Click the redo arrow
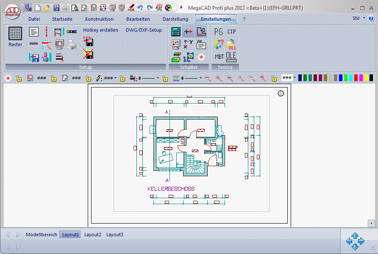The width and height of the screenshot is (378, 254). point(150,8)
